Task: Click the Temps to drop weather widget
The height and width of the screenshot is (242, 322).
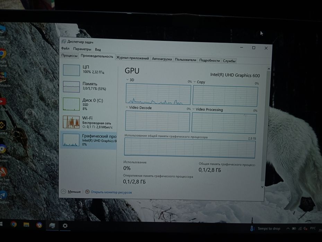Action: pos(265,228)
